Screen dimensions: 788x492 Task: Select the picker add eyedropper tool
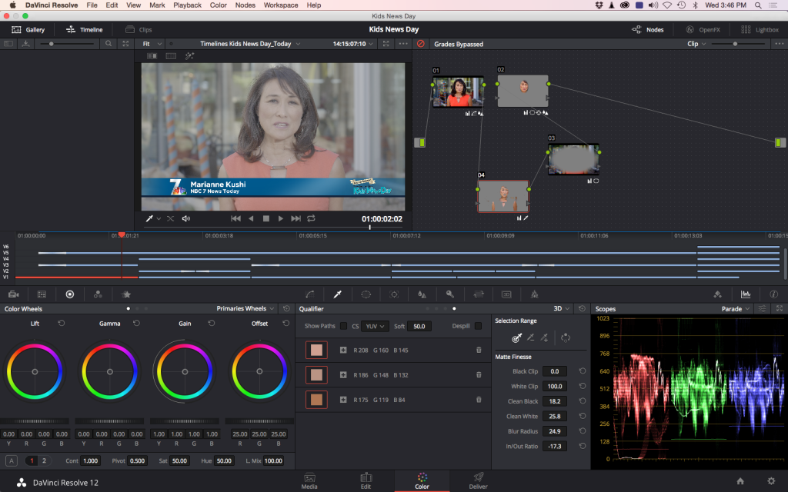pos(544,338)
